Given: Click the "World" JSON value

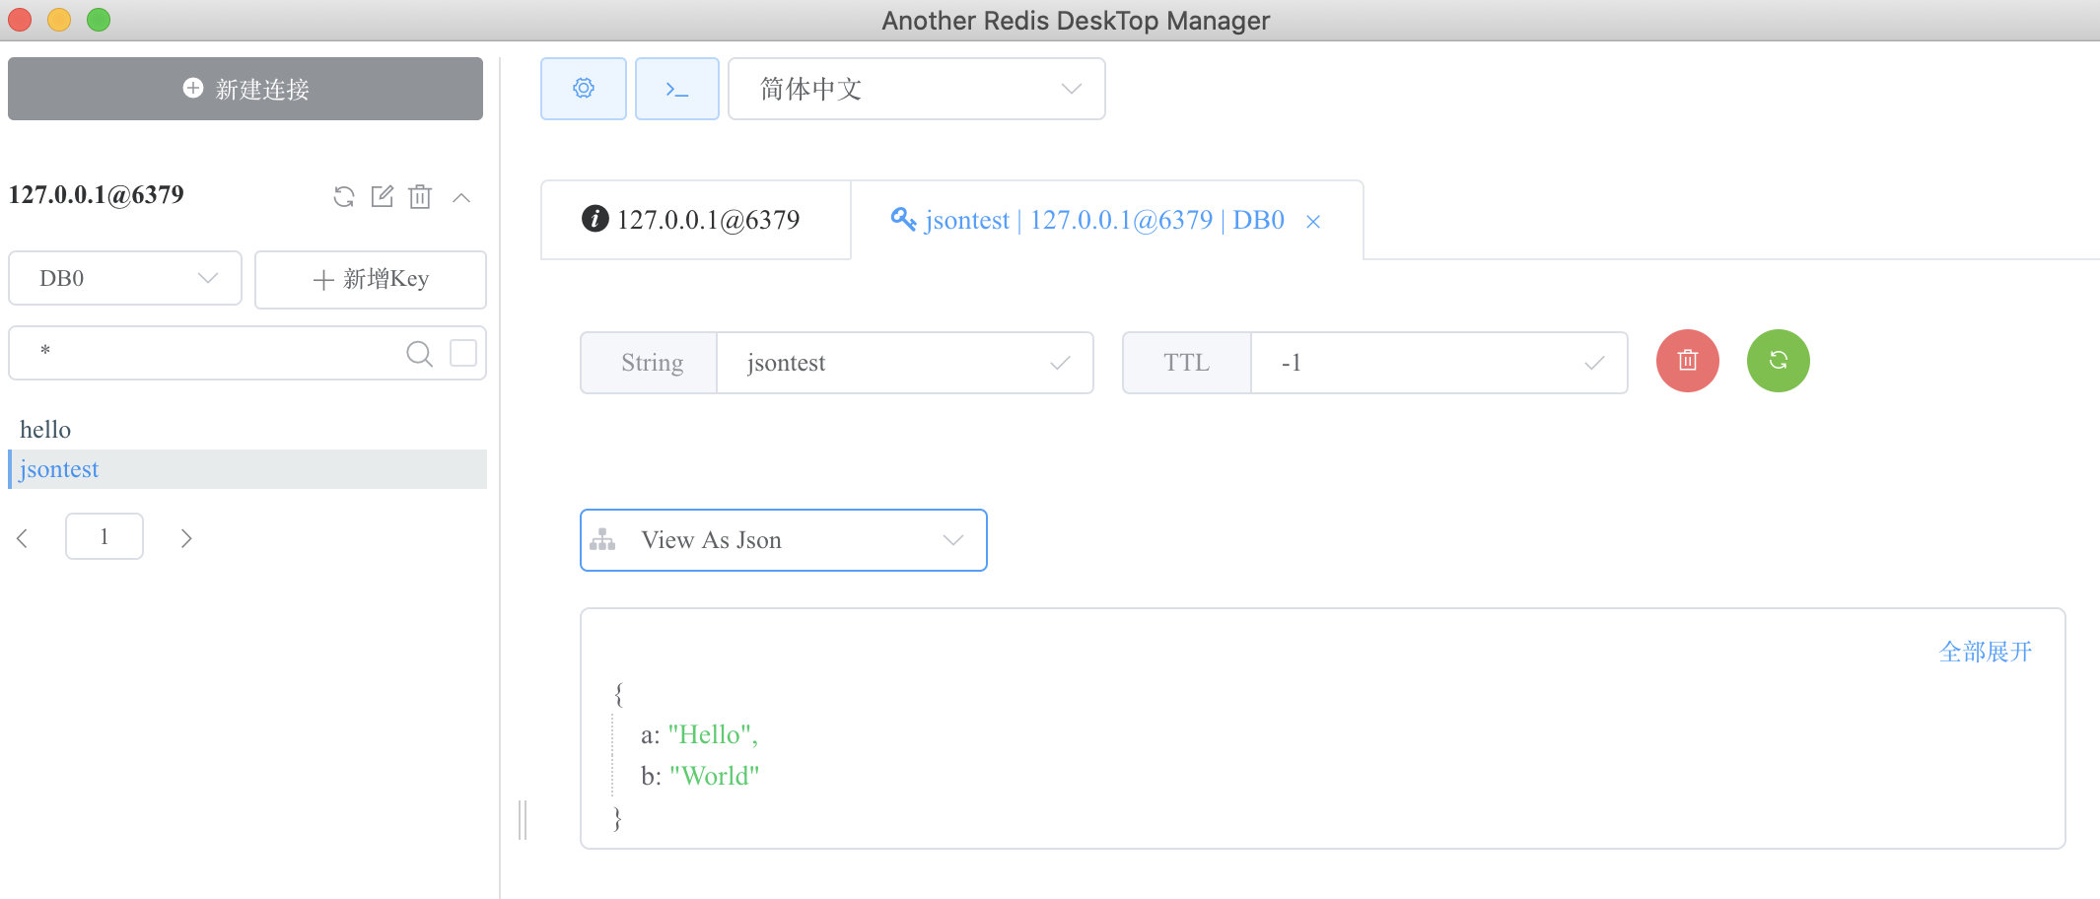Looking at the screenshot, I should coord(714,777).
